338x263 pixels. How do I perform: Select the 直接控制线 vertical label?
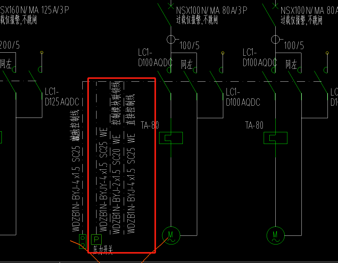(130, 110)
